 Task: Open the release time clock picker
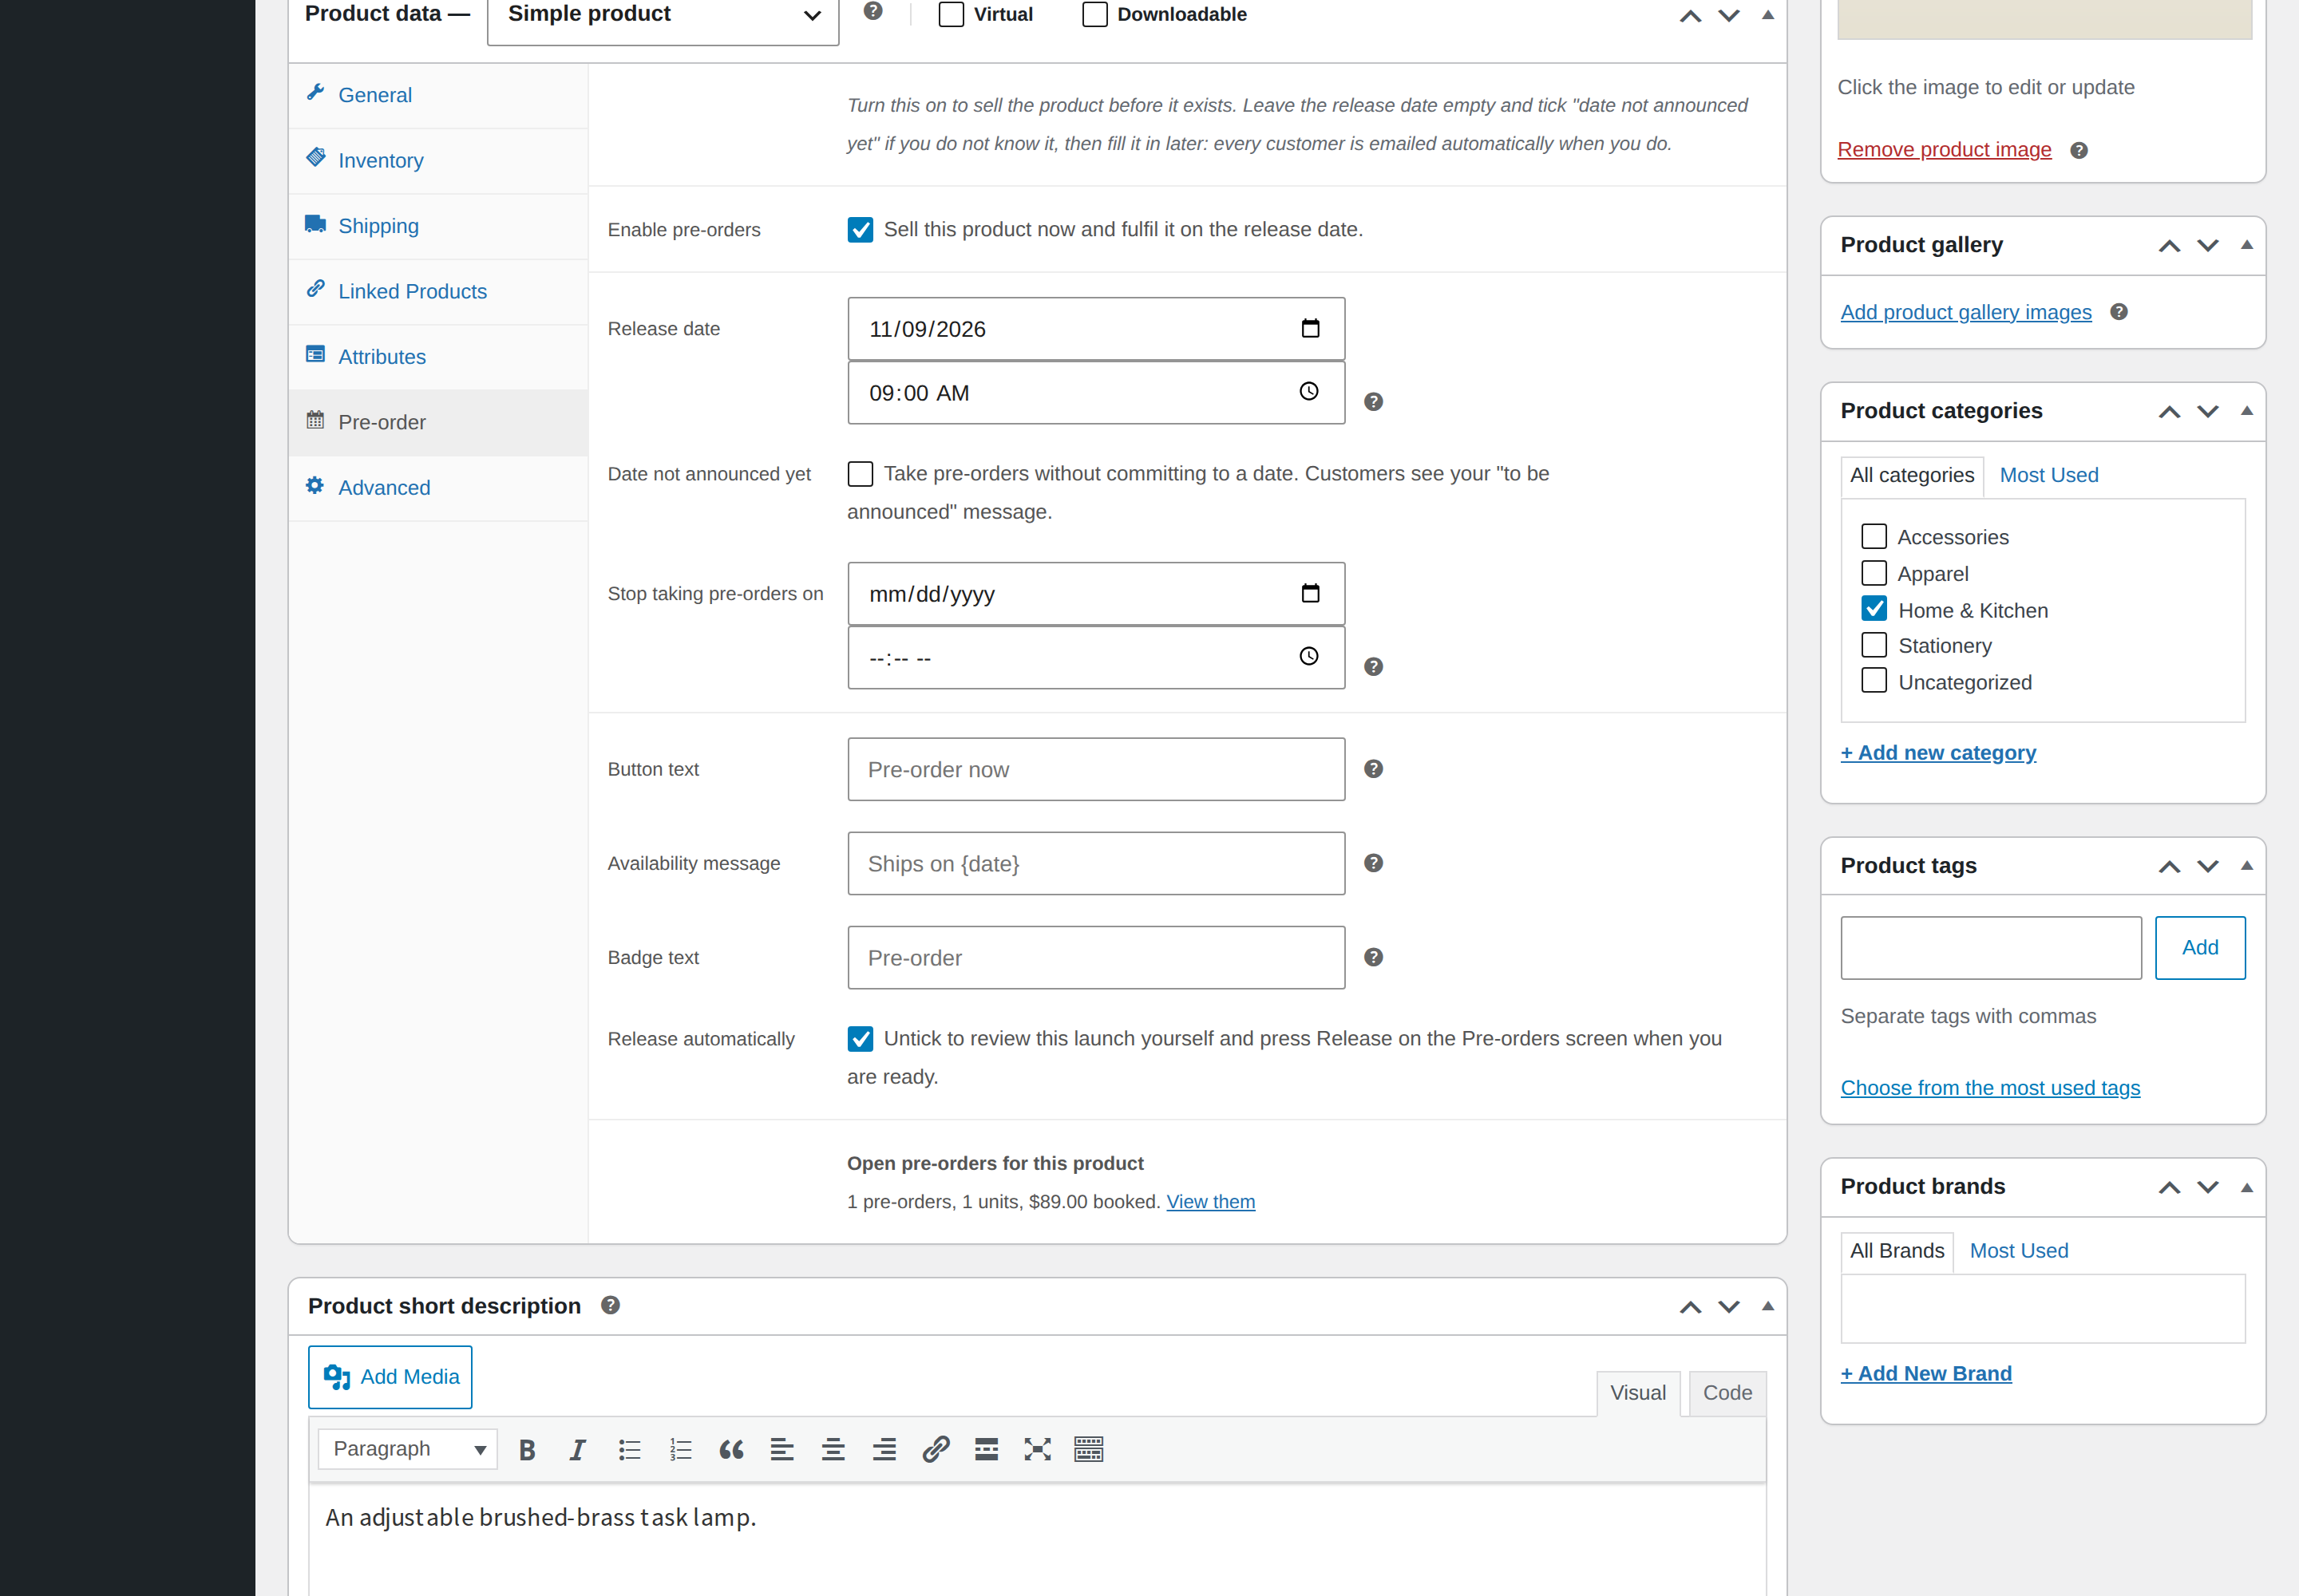pos(1308,391)
